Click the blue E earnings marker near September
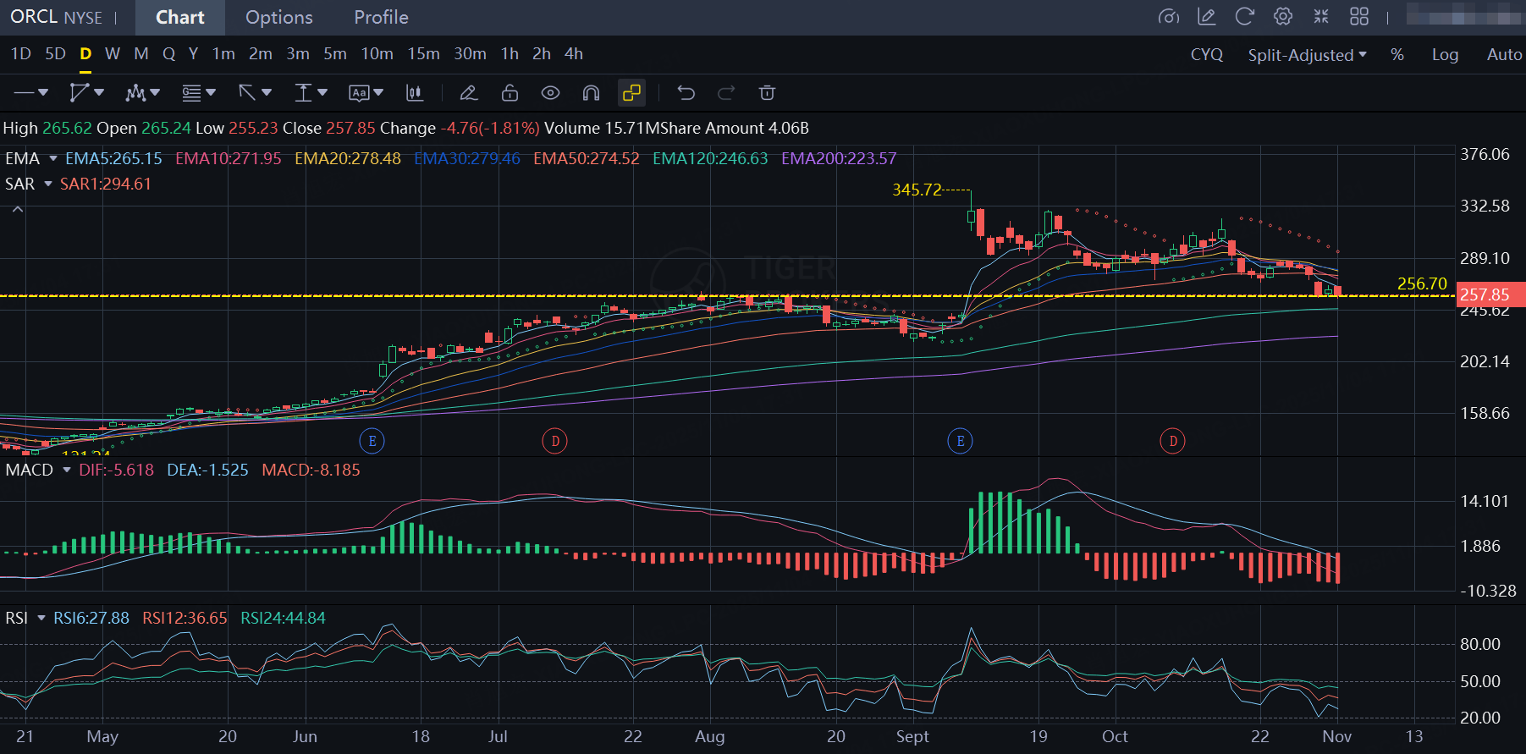The width and height of the screenshot is (1526, 754). click(x=960, y=441)
